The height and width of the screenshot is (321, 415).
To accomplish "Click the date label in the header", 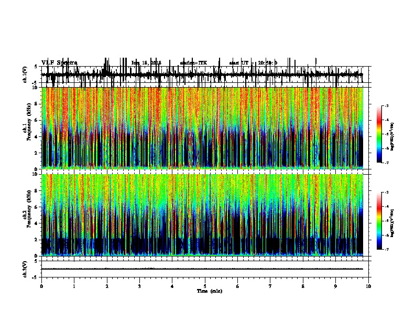I will [146, 63].
